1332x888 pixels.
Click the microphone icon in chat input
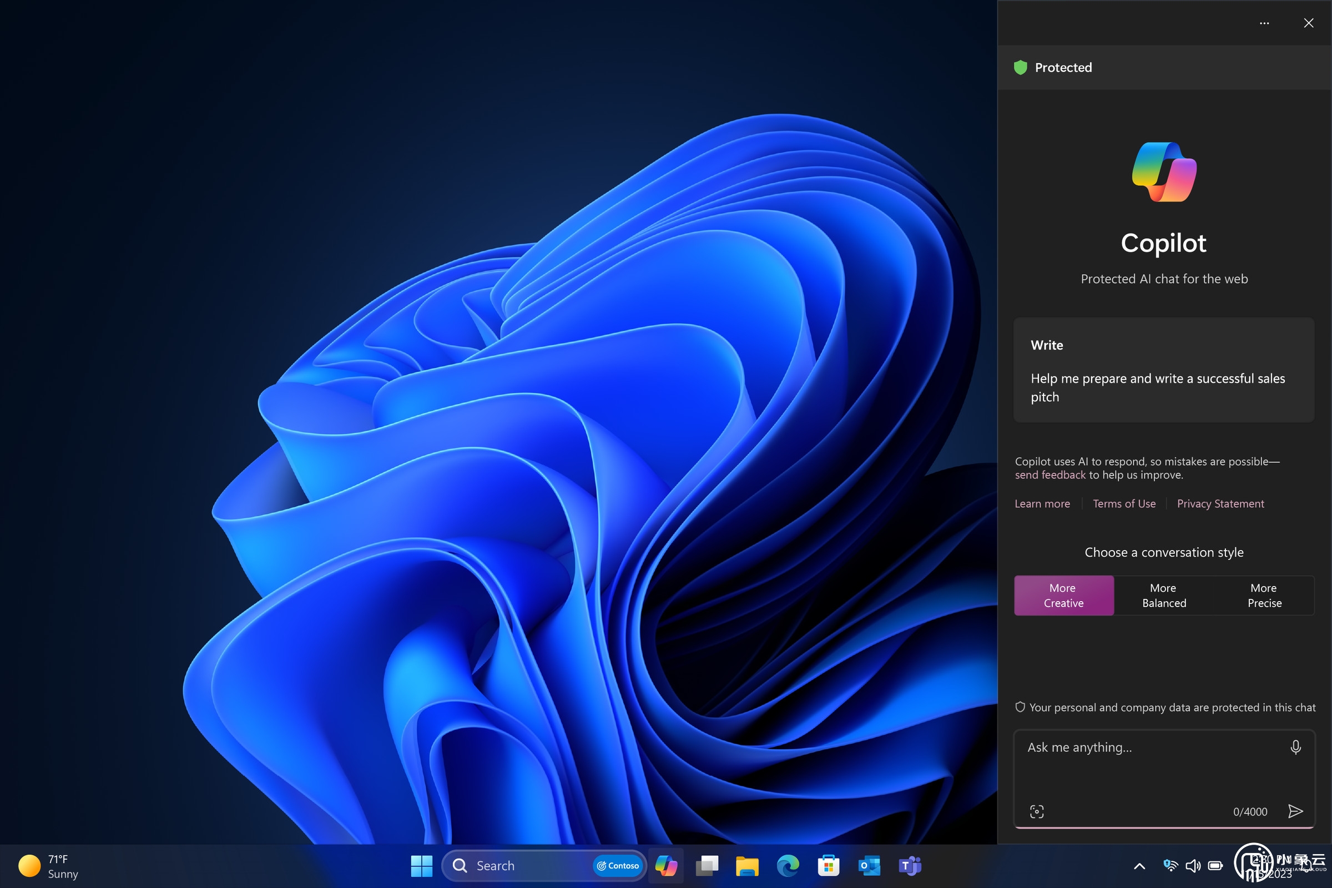tap(1296, 746)
